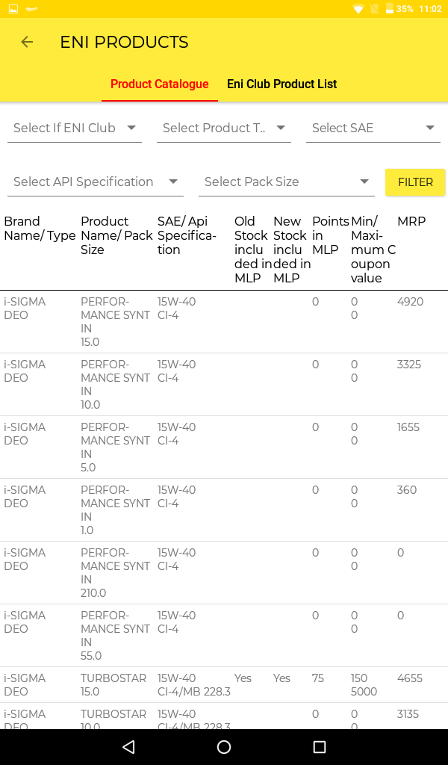This screenshot has width=448, height=765.
Task: Select the TURBOSTAR 15.0 product row
Action: click(224, 684)
